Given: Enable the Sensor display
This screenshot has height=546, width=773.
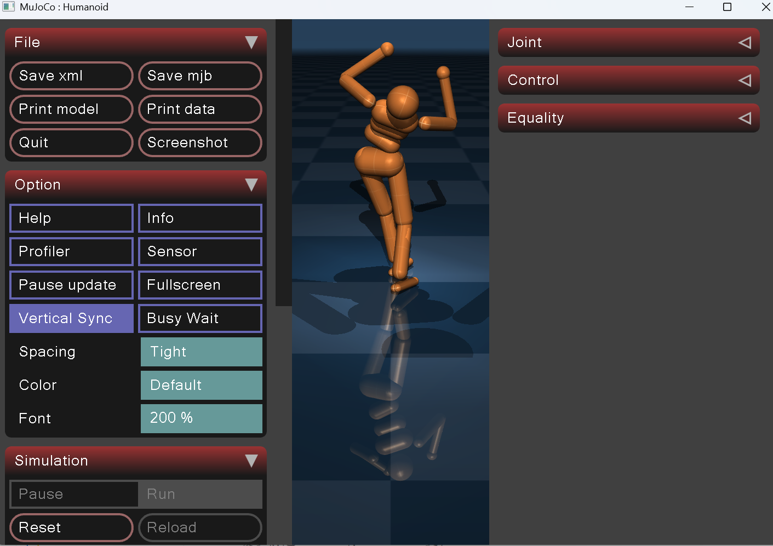Looking at the screenshot, I should (x=200, y=251).
